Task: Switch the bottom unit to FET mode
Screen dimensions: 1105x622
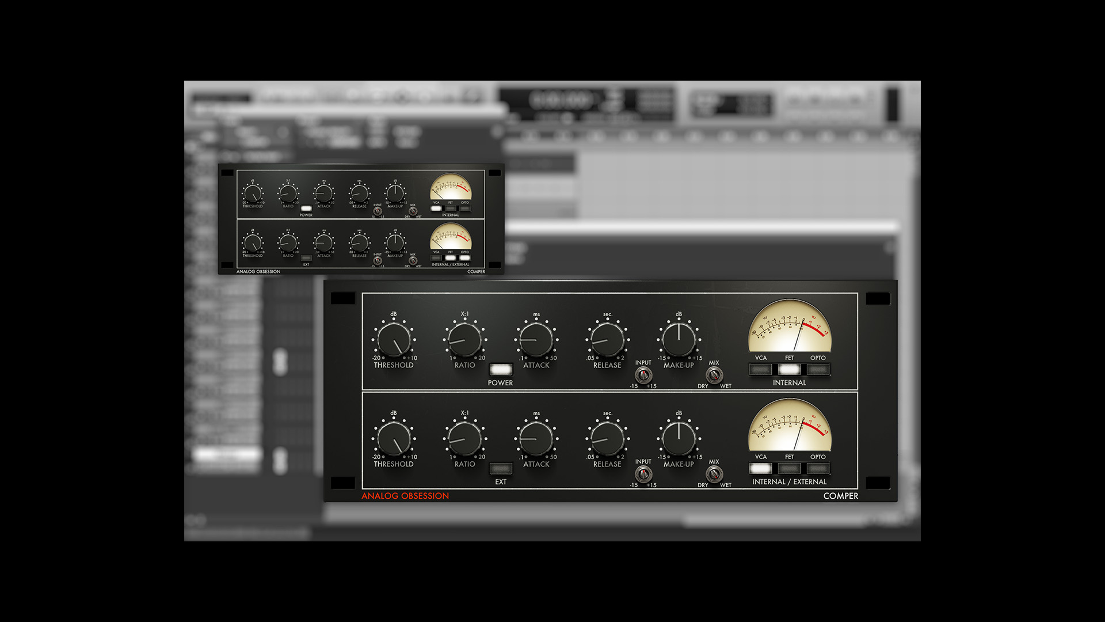Action: 788,468
